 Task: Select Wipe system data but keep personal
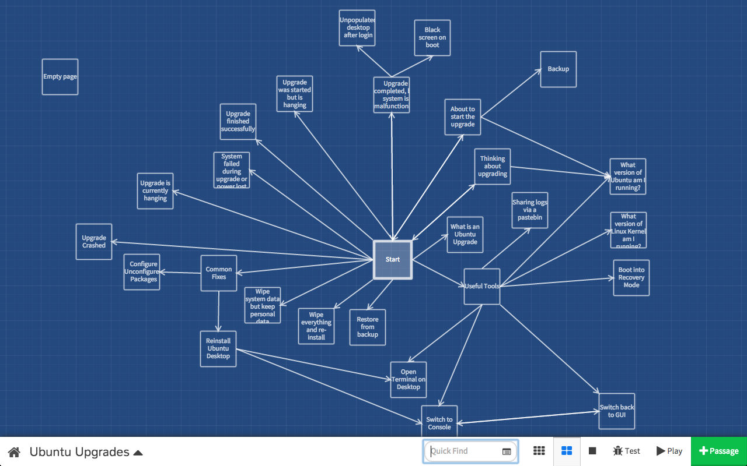(x=263, y=305)
